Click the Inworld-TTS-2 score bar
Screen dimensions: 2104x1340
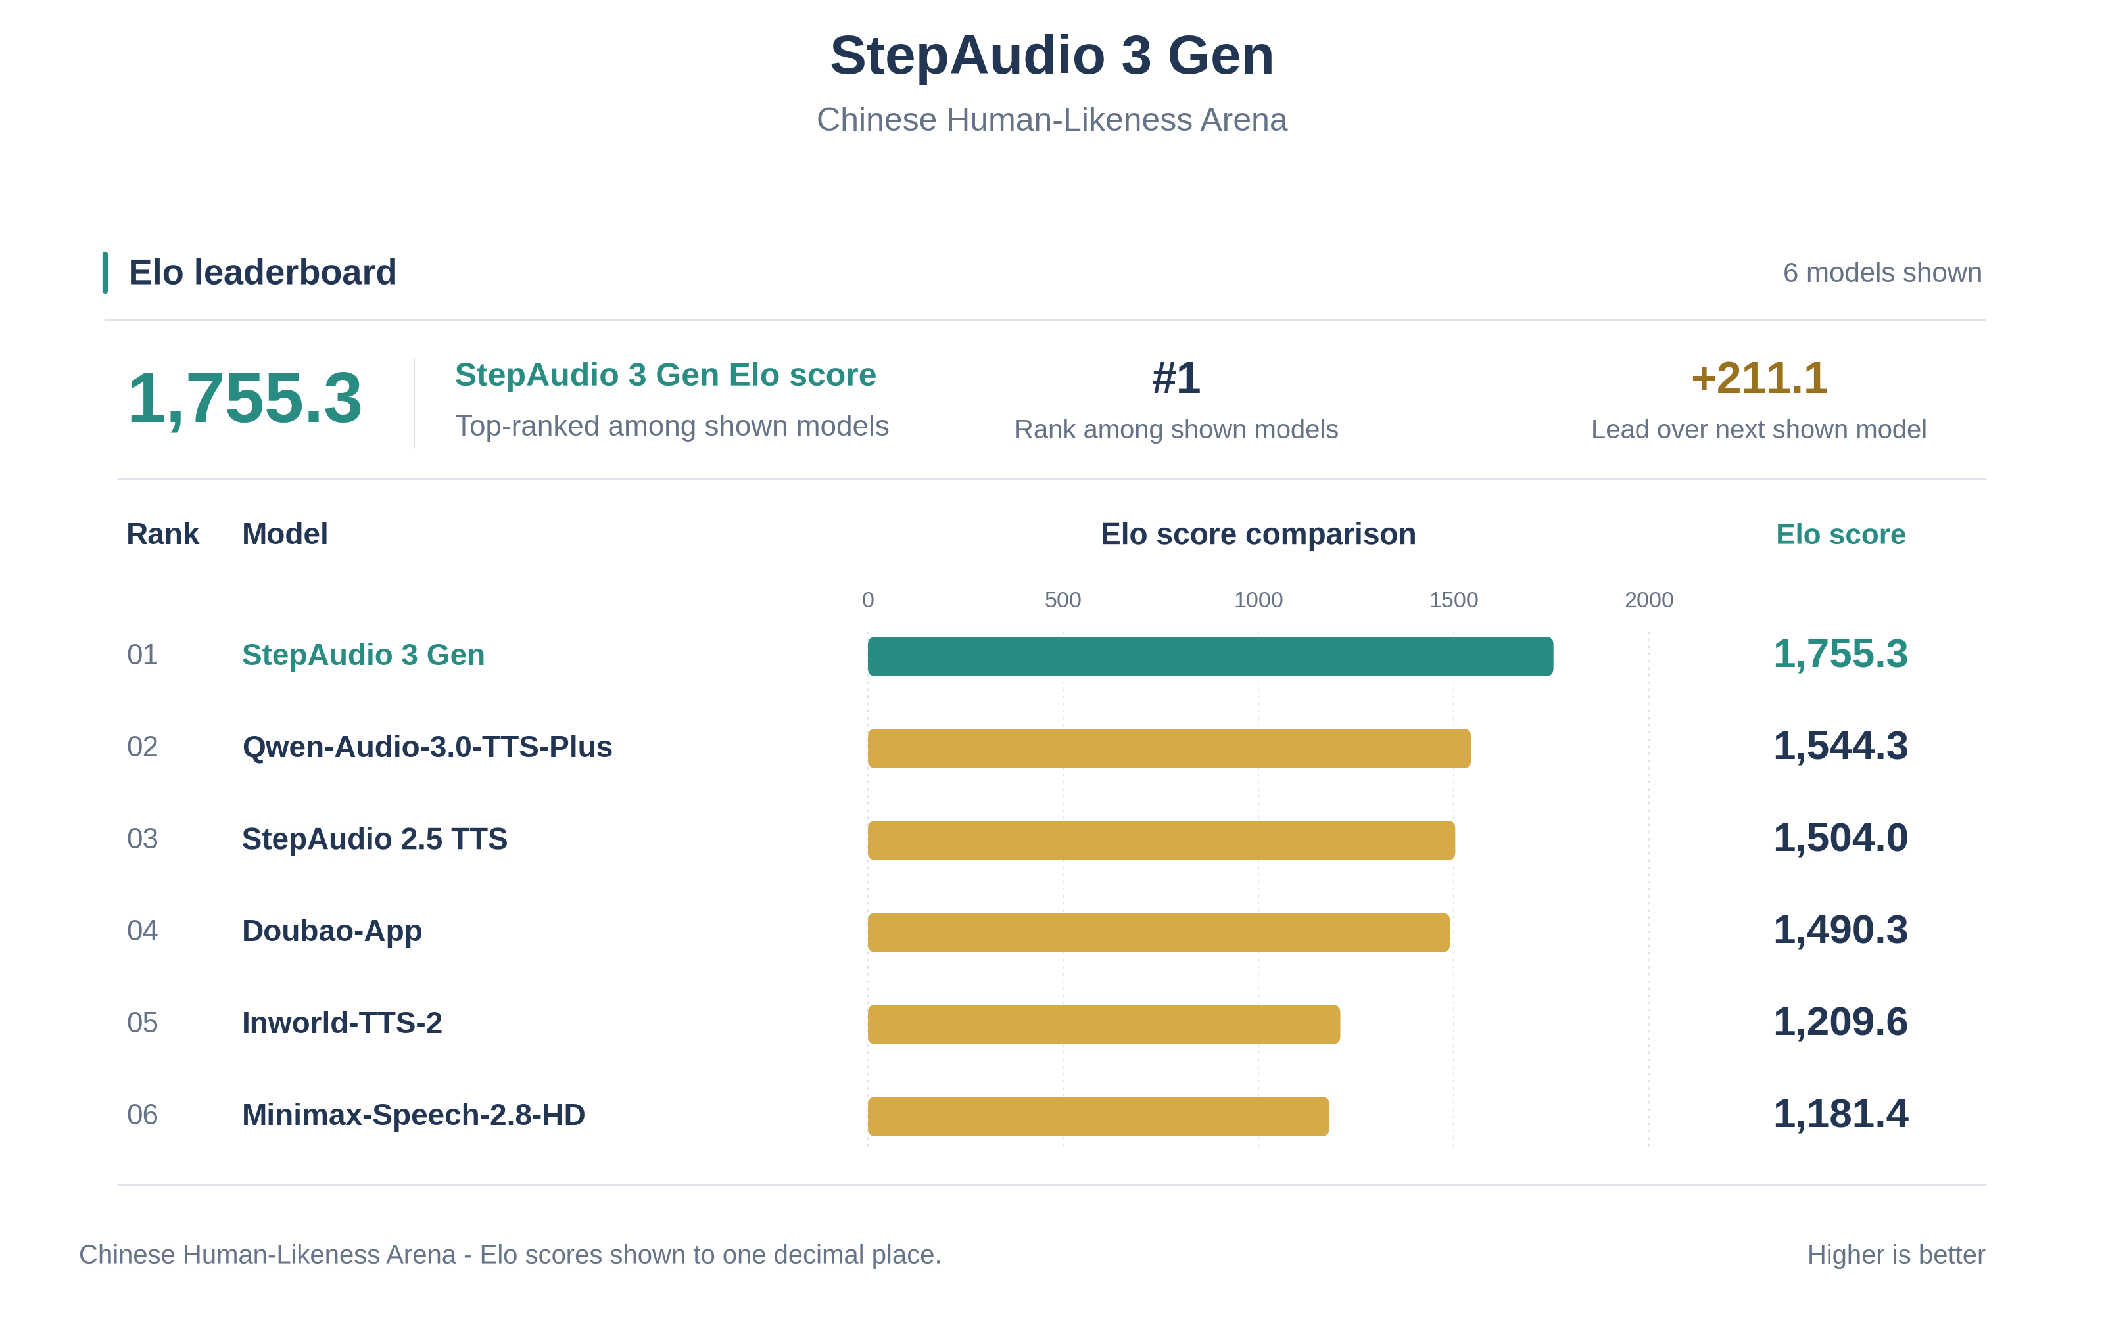(1103, 1025)
